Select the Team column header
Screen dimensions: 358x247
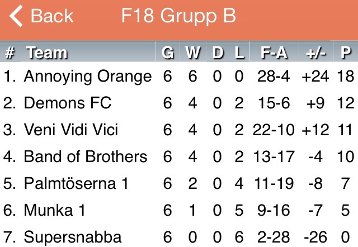(x=47, y=53)
